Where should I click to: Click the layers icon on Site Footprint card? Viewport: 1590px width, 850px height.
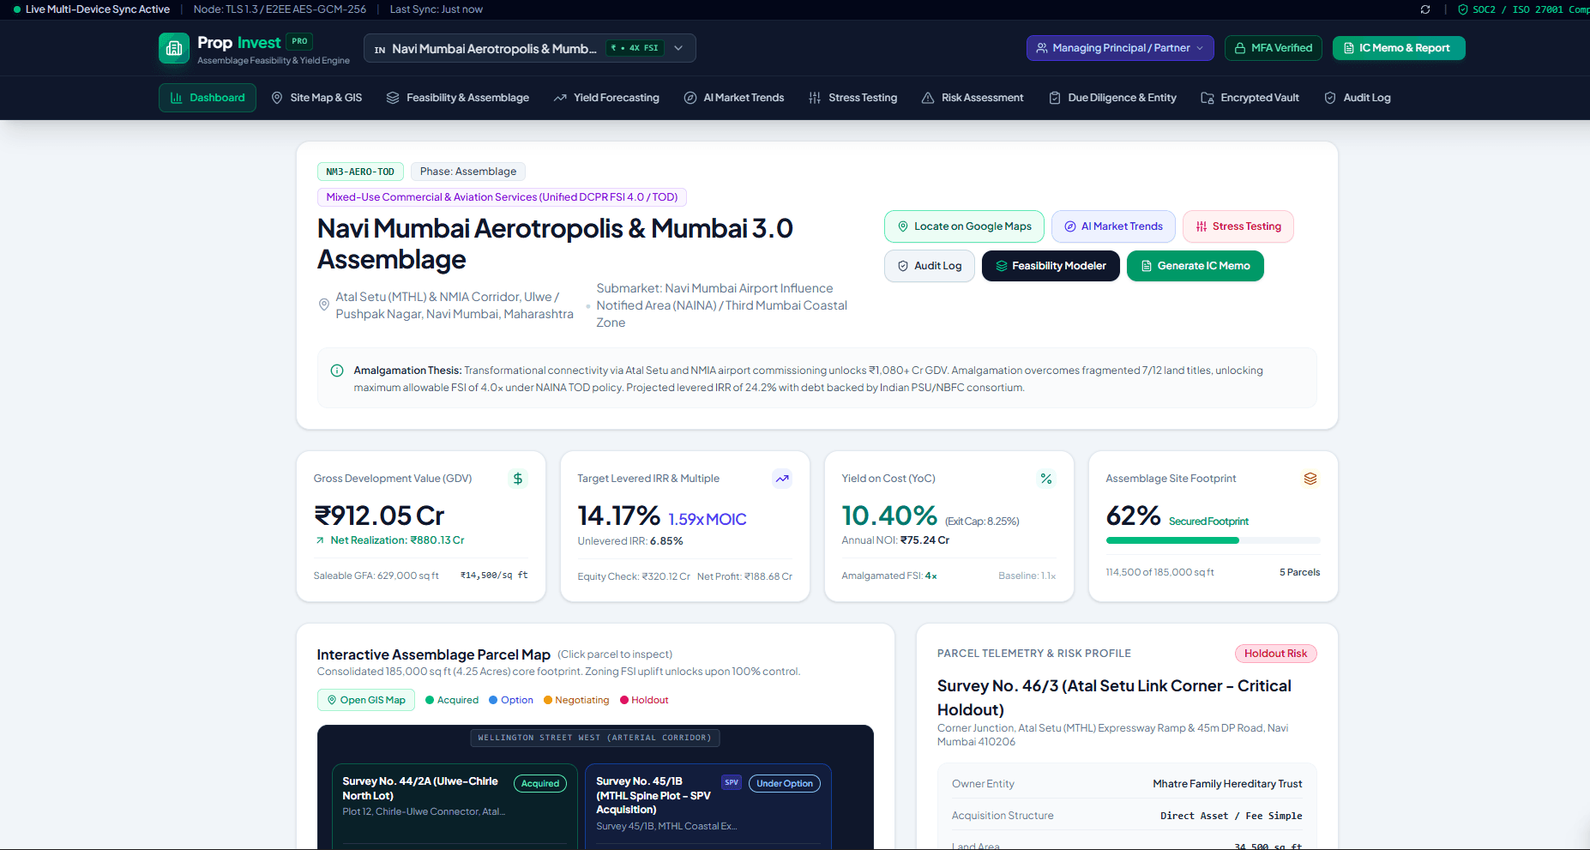[1310, 479]
